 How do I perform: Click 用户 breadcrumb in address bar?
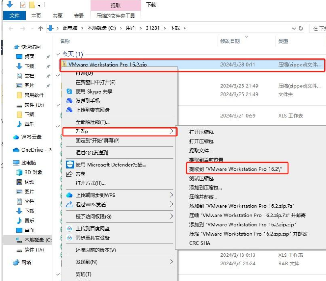pyautogui.click(x=130, y=28)
